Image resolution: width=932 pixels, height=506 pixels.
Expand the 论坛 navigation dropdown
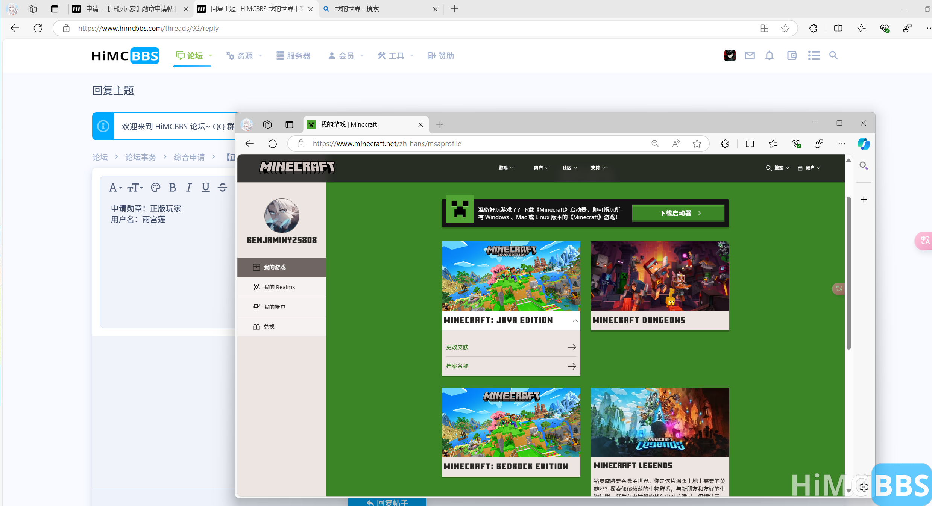211,56
